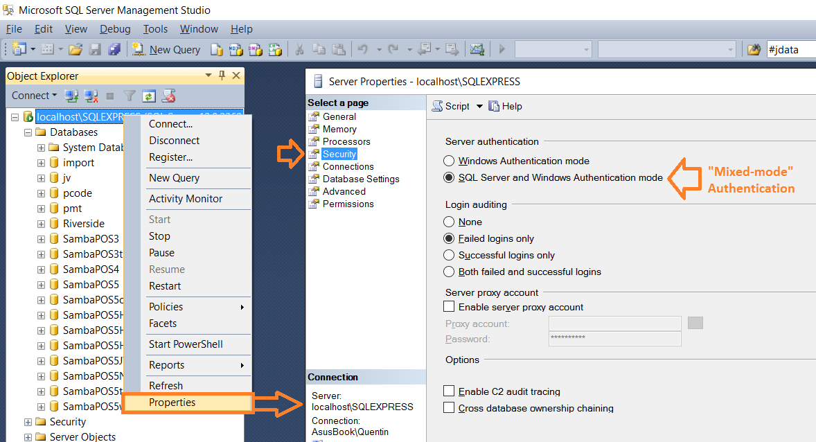This screenshot has width=816, height=442.
Task: Click the Filter icon in Object Explorer toolbar
Action: (x=129, y=95)
